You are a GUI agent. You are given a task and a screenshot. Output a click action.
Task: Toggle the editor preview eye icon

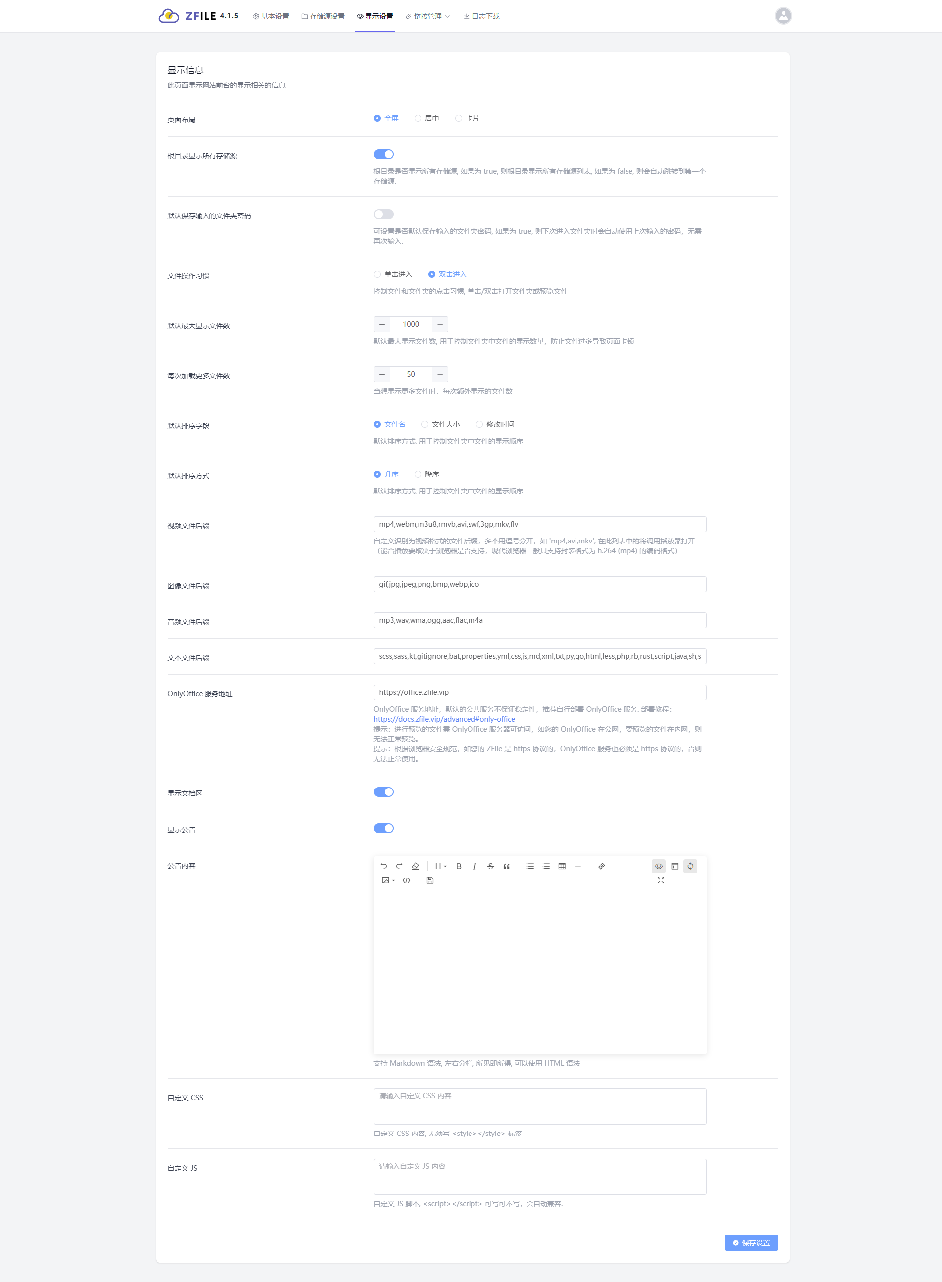[659, 866]
